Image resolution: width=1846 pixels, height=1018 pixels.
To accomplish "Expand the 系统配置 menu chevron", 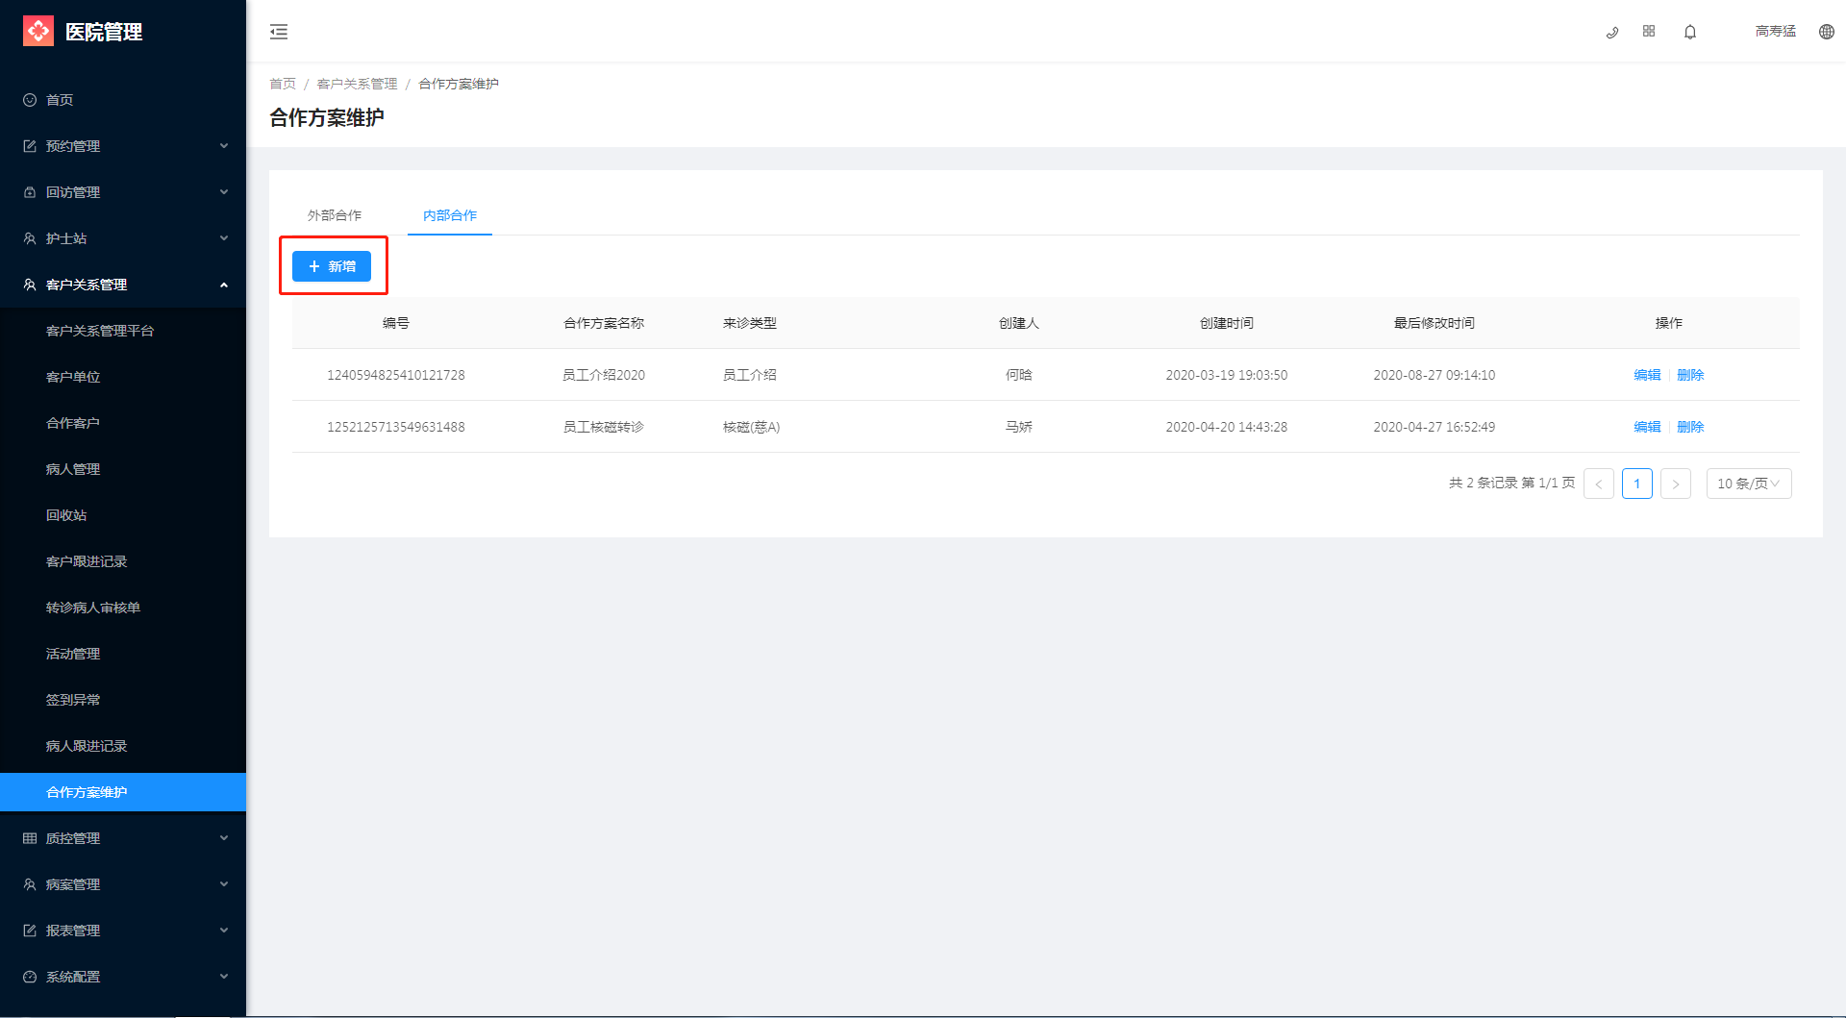I will 224,977.
